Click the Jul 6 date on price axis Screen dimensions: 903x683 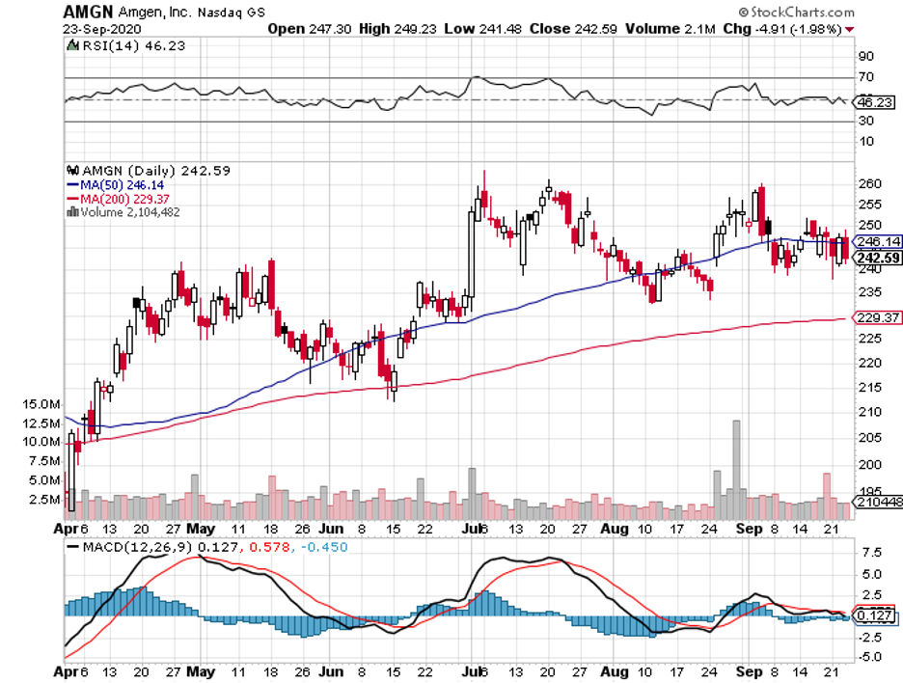(x=471, y=529)
